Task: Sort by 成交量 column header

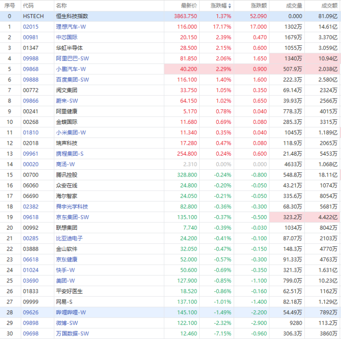Action: click(294, 5)
